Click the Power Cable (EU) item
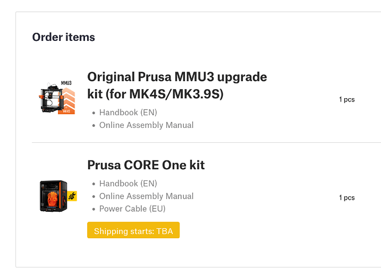Image resolution: width=381 pixels, height=268 pixels. (133, 209)
